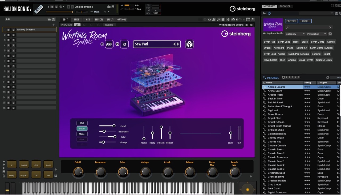The height and width of the screenshot is (195, 341).
Task: Open the Browser tab
Action: [285, 6]
